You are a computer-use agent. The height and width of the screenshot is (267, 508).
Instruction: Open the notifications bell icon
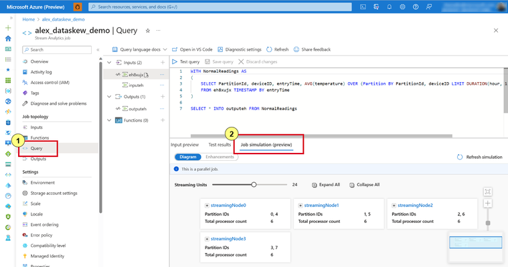[389, 7]
